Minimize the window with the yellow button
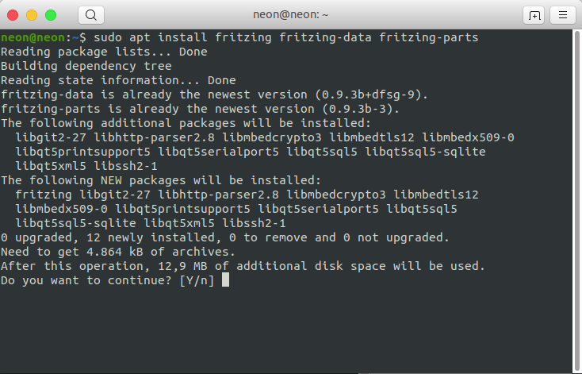 tap(33, 14)
